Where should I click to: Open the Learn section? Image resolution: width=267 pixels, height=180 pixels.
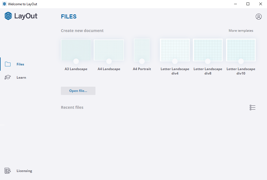coord(21,78)
